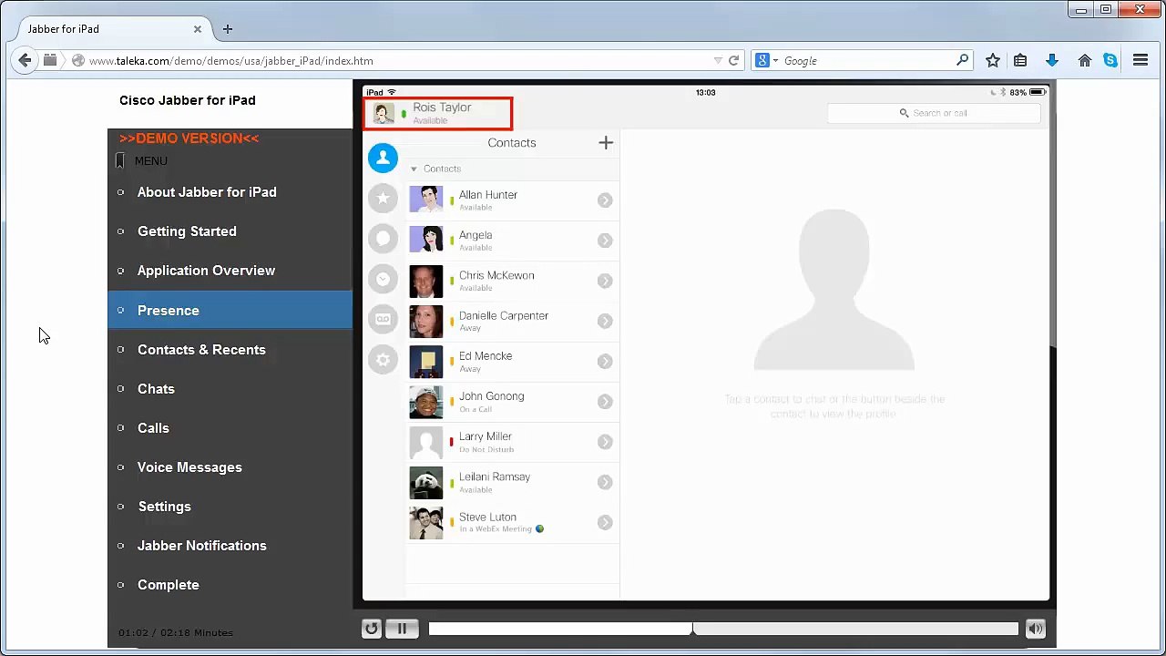Select contact Ed Mencke

point(512,362)
